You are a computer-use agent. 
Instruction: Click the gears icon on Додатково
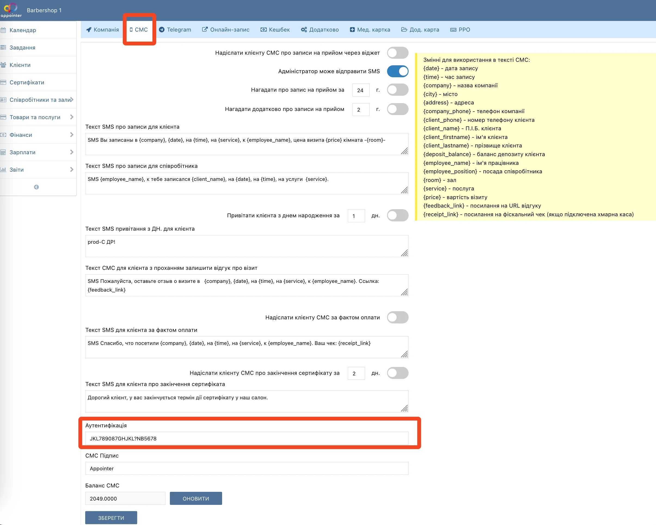[x=304, y=29]
